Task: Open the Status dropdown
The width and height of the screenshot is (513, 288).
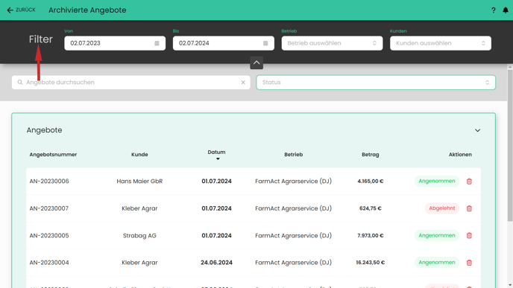Action: (x=376, y=83)
